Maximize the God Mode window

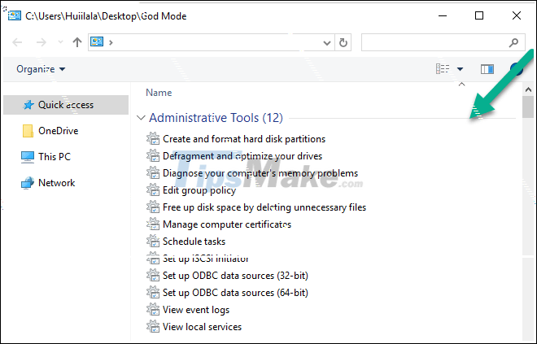click(x=479, y=15)
